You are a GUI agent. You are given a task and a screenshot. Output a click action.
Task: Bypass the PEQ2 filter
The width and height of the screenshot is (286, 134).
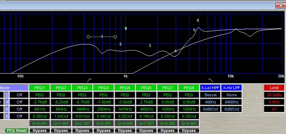coord(61,130)
